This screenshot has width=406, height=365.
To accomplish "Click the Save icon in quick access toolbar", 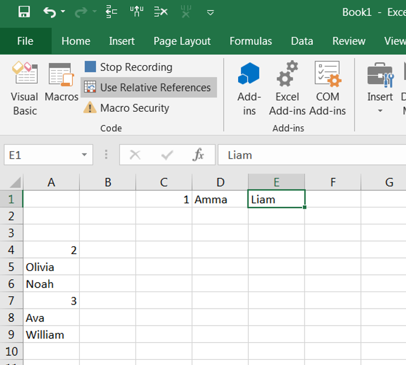I will click(24, 12).
